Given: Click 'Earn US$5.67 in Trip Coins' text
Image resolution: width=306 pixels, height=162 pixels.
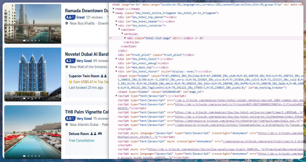Looking at the screenshot, I should point(91,82).
